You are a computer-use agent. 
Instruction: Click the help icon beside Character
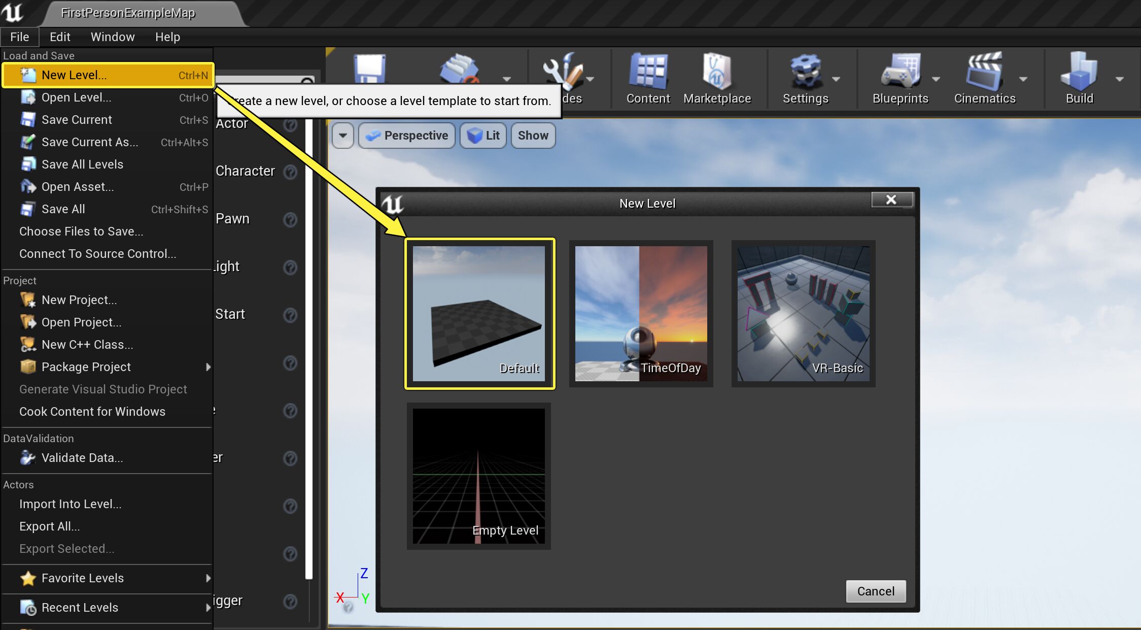290,172
